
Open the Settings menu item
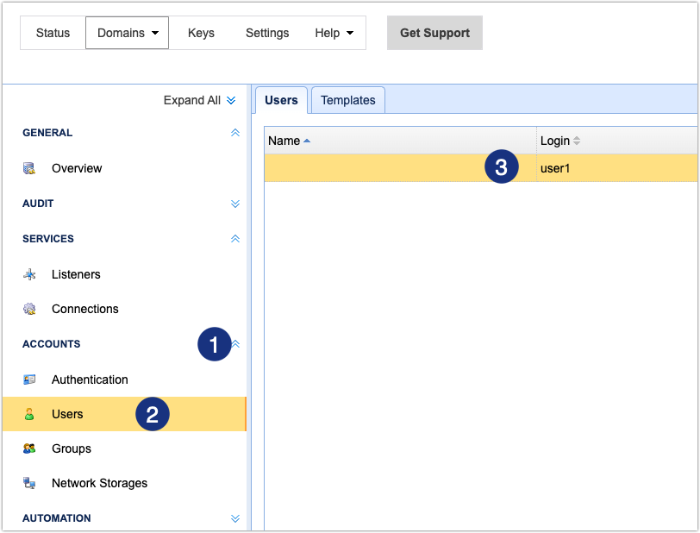click(x=267, y=33)
